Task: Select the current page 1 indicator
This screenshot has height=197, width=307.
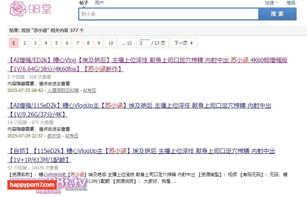Action: tap(13, 43)
